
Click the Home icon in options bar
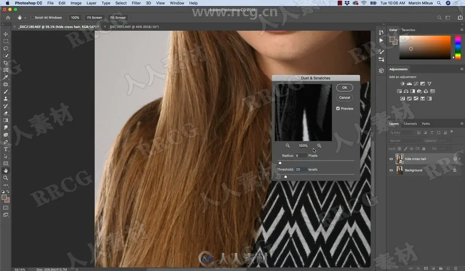pyautogui.click(x=8, y=17)
